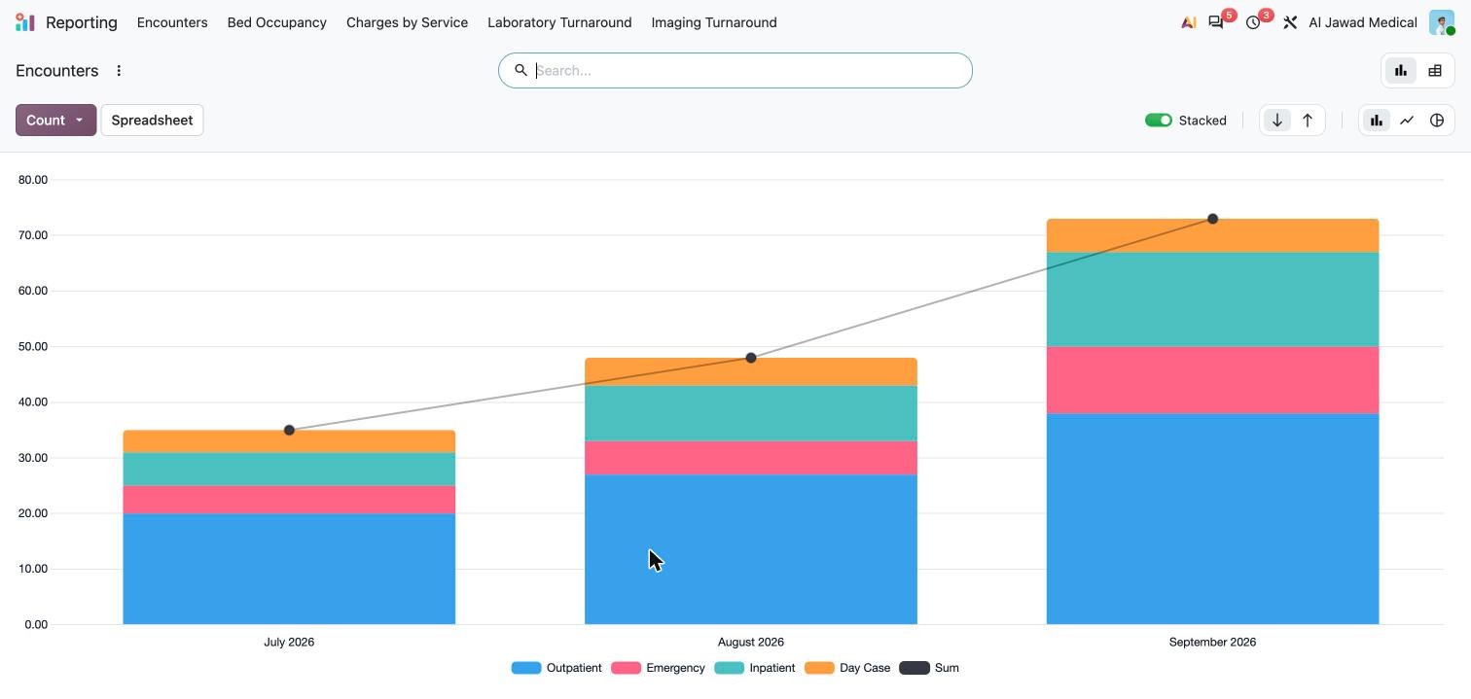Click the July 2026 Outpatient bar segment
The height and width of the screenshot is (699, 1471).
point(289,569)
